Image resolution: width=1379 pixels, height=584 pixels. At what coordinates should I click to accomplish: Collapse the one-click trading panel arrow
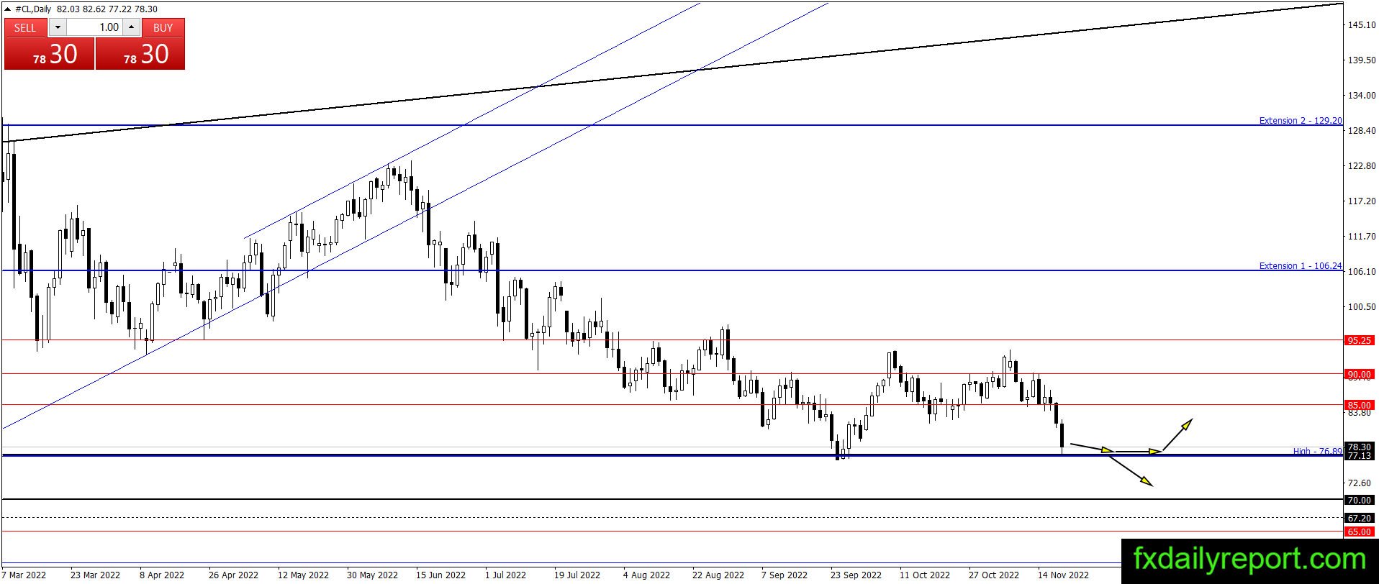click(8, 9)
